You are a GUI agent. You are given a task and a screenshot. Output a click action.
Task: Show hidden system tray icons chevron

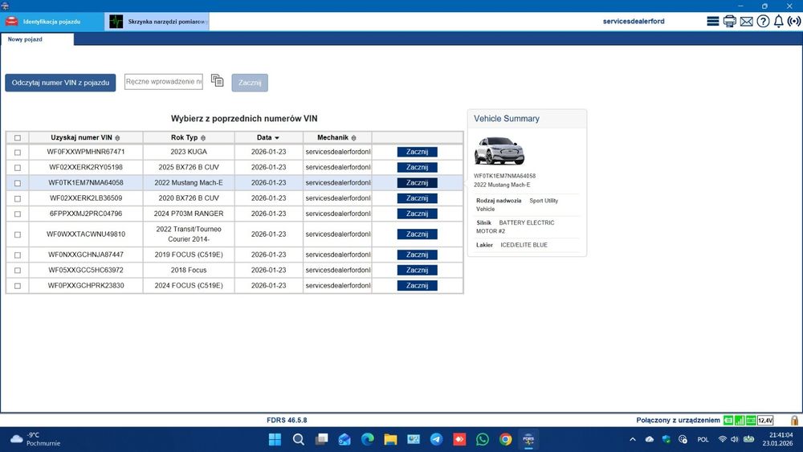633,439
